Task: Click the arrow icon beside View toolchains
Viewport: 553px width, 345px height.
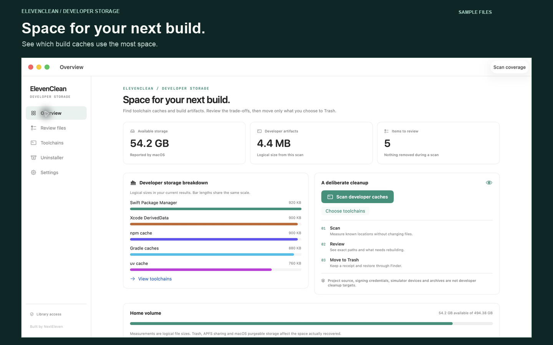Action: pos(132,279)
